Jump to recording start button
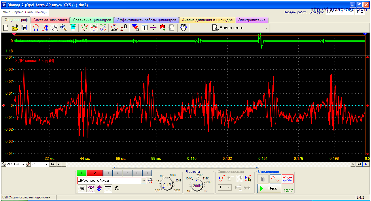The height and width of the screenshot is (201, 371). [53, 164]
